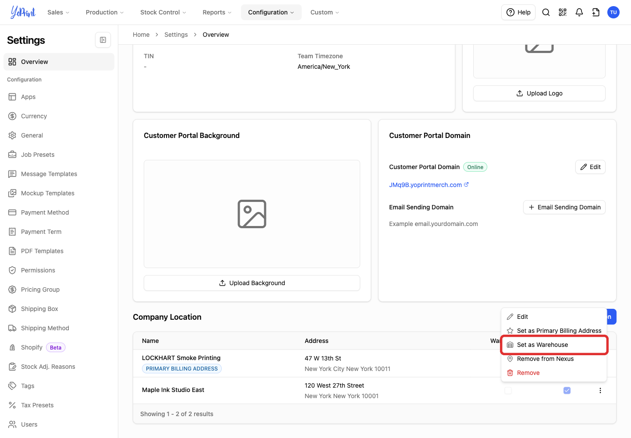Viewport: 631px width, 438px height.
Task: Open external link icon next to portal domain
Action: (466, 184)
